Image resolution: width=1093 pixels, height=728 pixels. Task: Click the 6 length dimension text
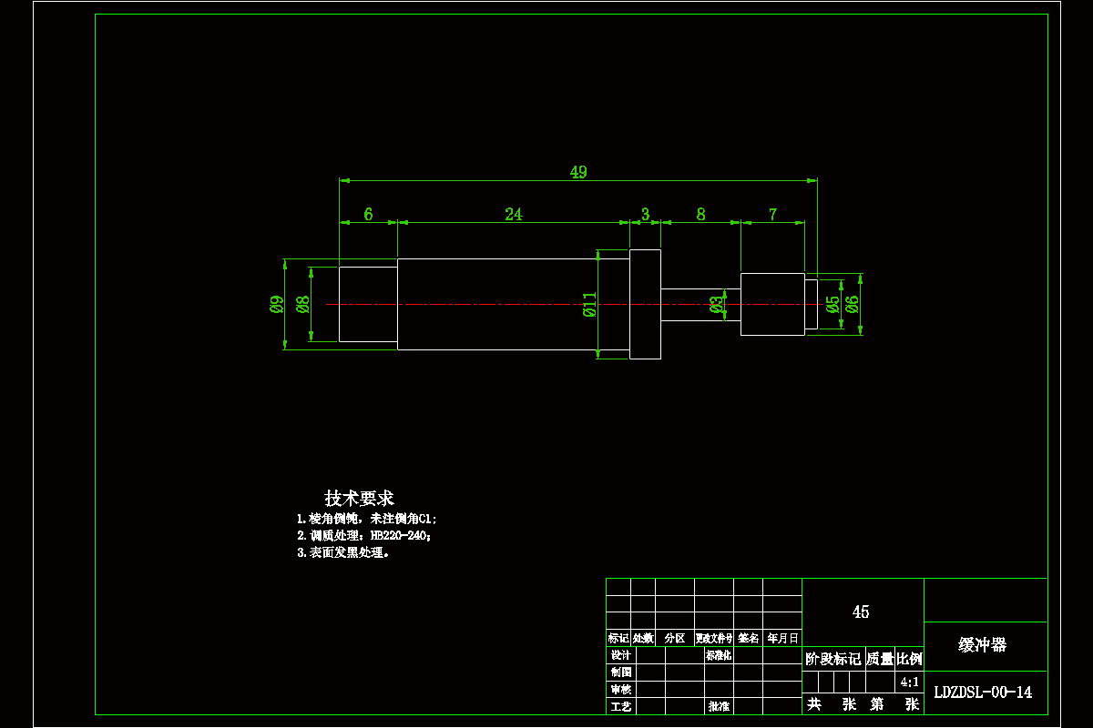tap(368, 214)
